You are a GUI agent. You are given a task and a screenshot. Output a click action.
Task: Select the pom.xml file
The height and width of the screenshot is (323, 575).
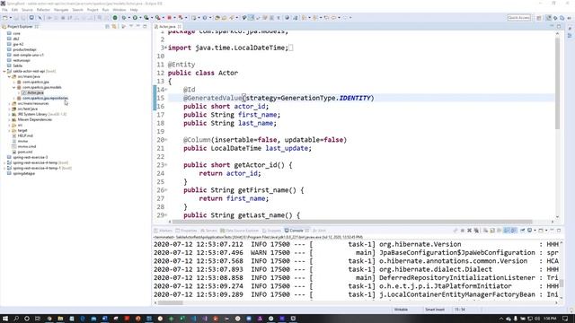(25, 152)
